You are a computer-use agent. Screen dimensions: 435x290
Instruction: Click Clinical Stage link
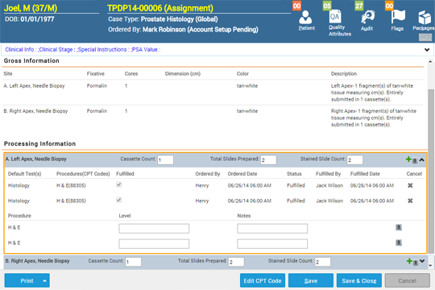click(57, 50)
